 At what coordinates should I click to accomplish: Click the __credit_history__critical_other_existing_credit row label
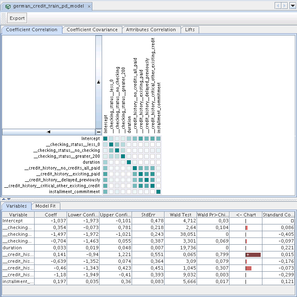pos(52,186)
